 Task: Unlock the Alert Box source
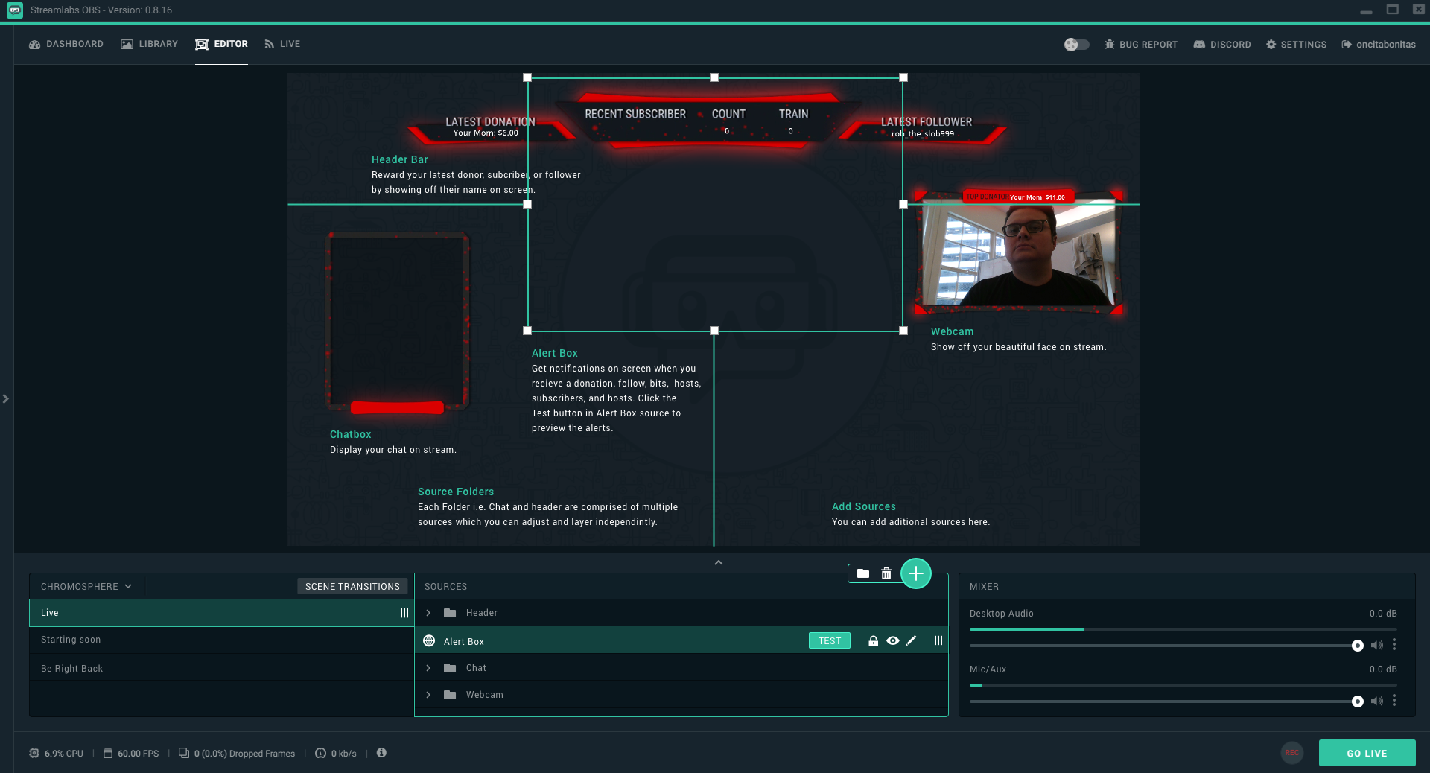(873, 640)
